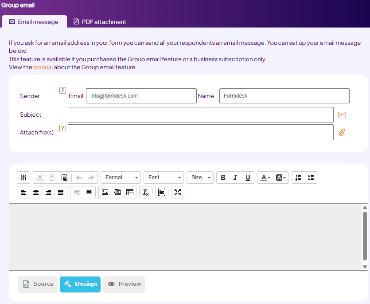
Task: Click the Redo arrow icon
Action: (91, 178)
